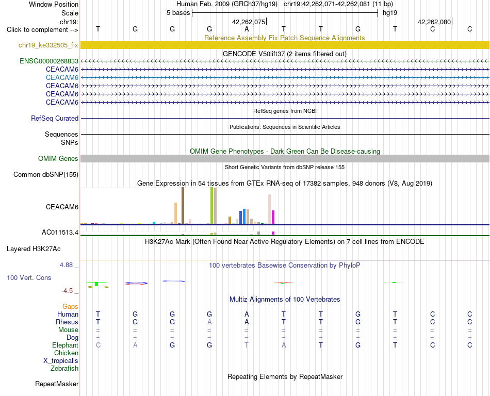Click the Elephant species row label
Image resolution: width=490 pixels, height=396 pixels.
65,345
